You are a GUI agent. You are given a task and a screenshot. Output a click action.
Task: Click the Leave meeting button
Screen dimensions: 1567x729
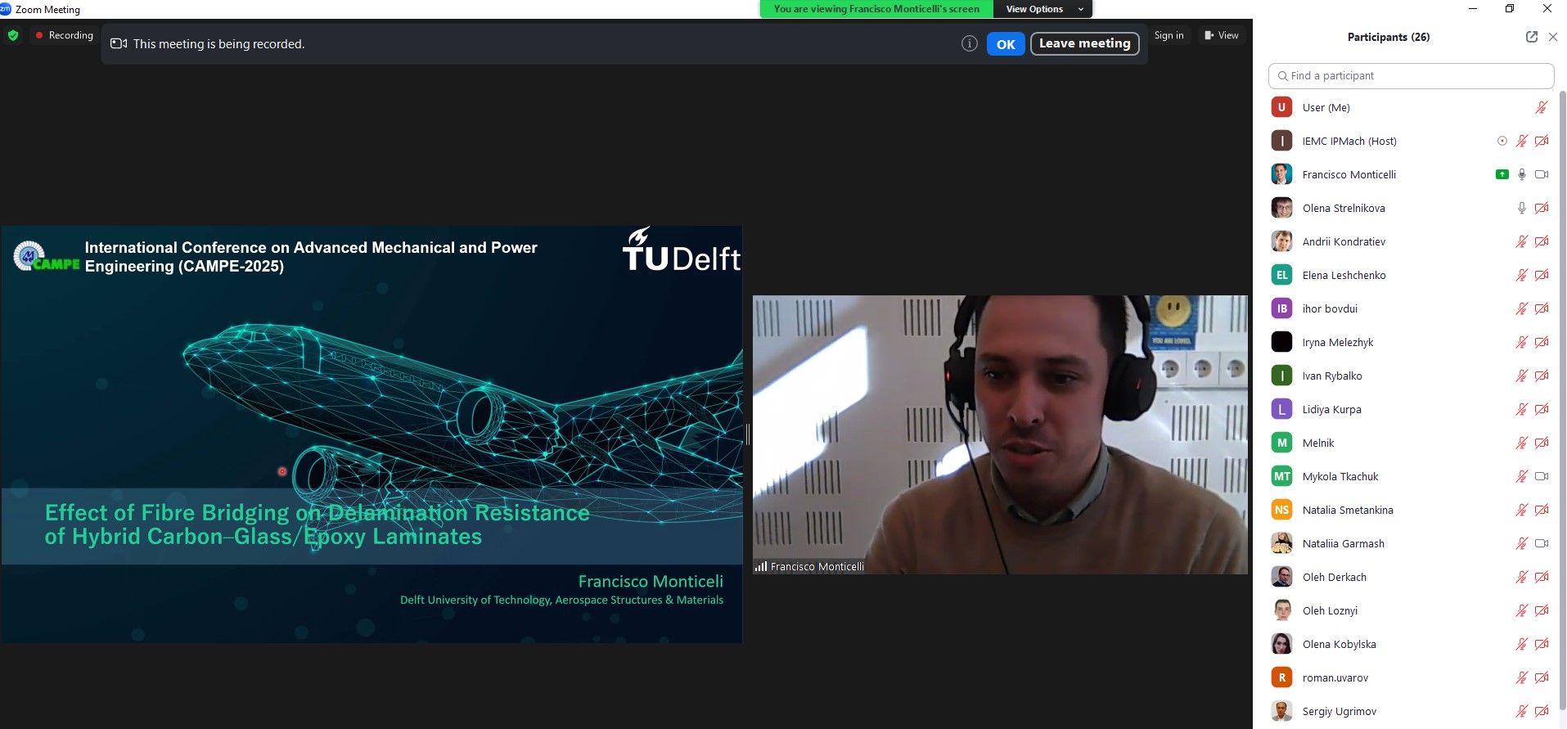click(1084, 43)
